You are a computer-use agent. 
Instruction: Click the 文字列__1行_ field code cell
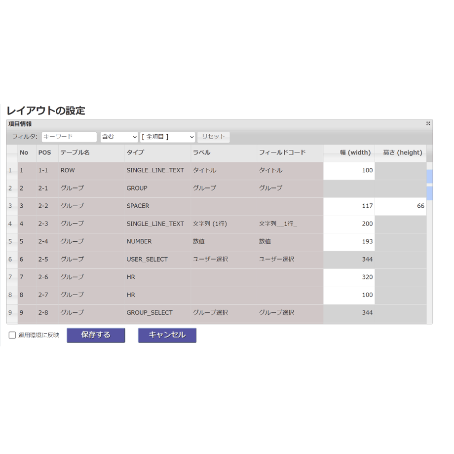pos(290,224)
